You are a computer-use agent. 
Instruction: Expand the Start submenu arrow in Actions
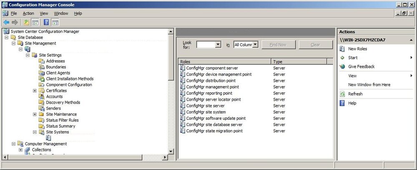[x=412, y=57]
